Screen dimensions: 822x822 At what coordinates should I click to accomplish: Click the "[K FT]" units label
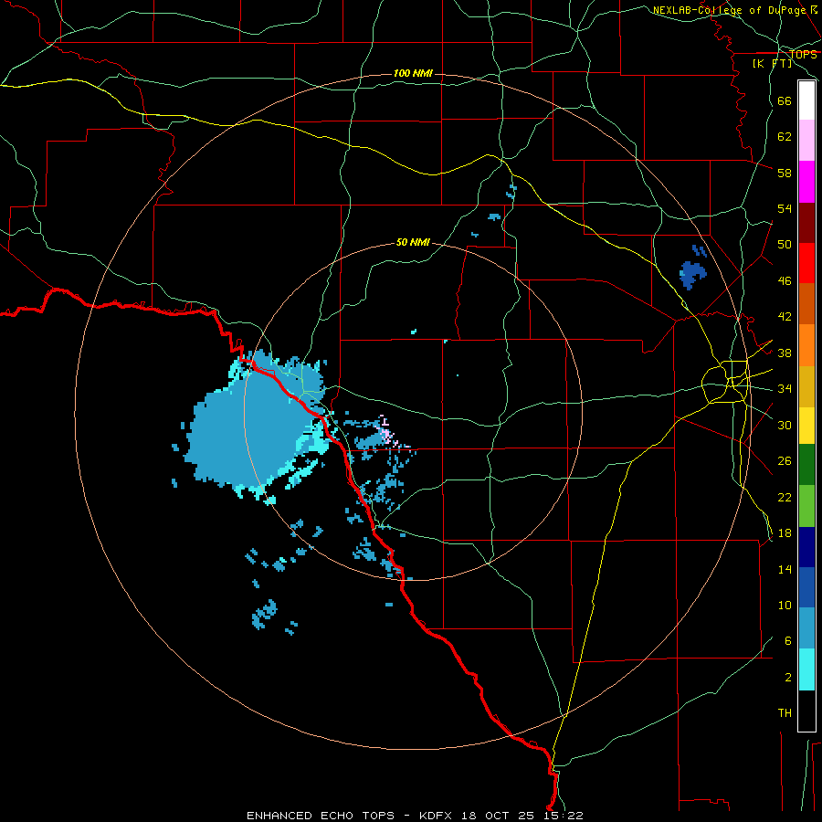pos(772,63)
